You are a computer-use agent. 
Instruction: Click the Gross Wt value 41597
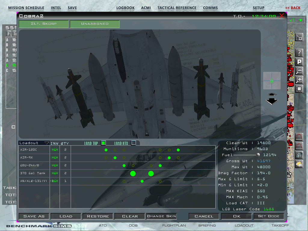click(263, 161)
